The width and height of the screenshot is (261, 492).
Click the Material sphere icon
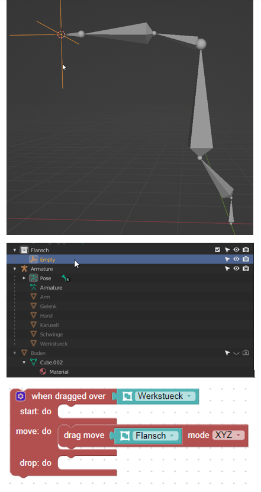tap(43, 372)
